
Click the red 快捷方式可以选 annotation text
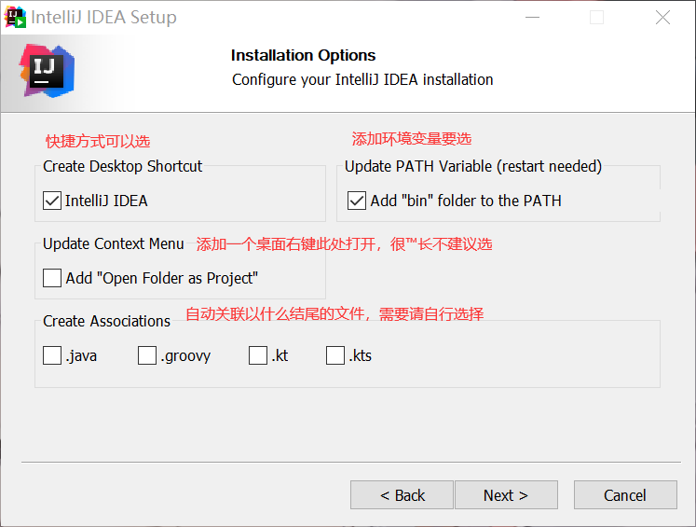(98, 142)
